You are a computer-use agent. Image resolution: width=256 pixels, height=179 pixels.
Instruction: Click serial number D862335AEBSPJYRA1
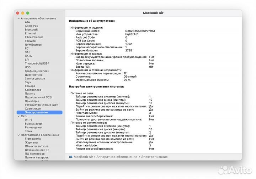click(x=140, y=31)
